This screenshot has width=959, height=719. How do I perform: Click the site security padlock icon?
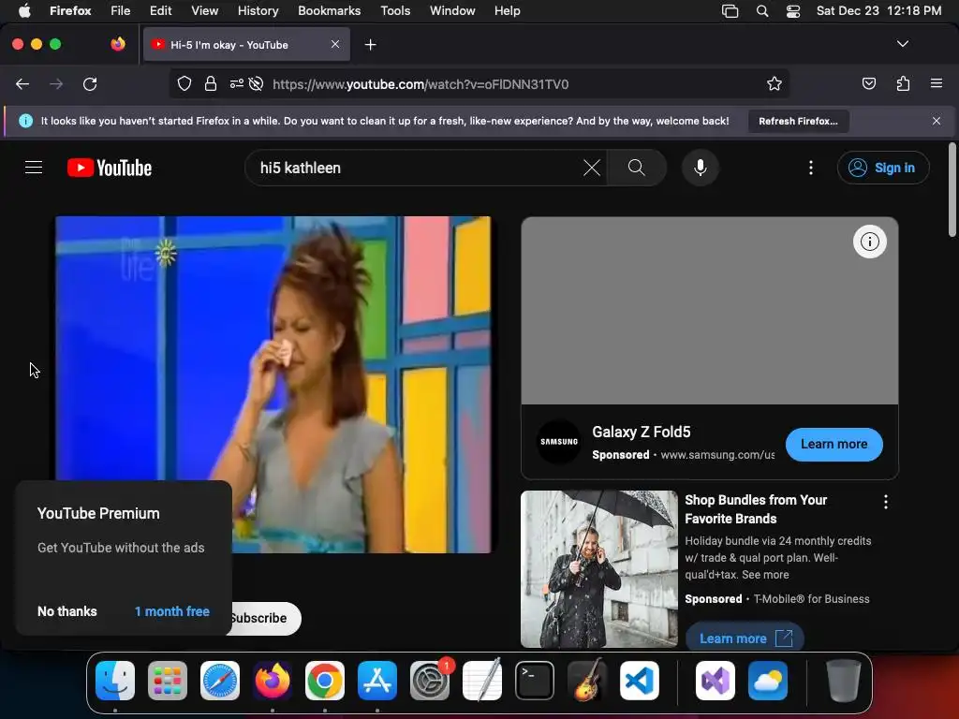pyautogui.click(x=211, y=83)
